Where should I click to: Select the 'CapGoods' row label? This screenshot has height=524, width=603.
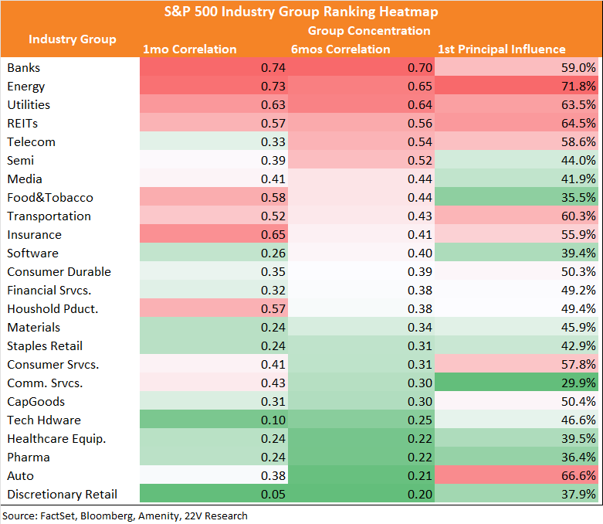pos(36,402)
